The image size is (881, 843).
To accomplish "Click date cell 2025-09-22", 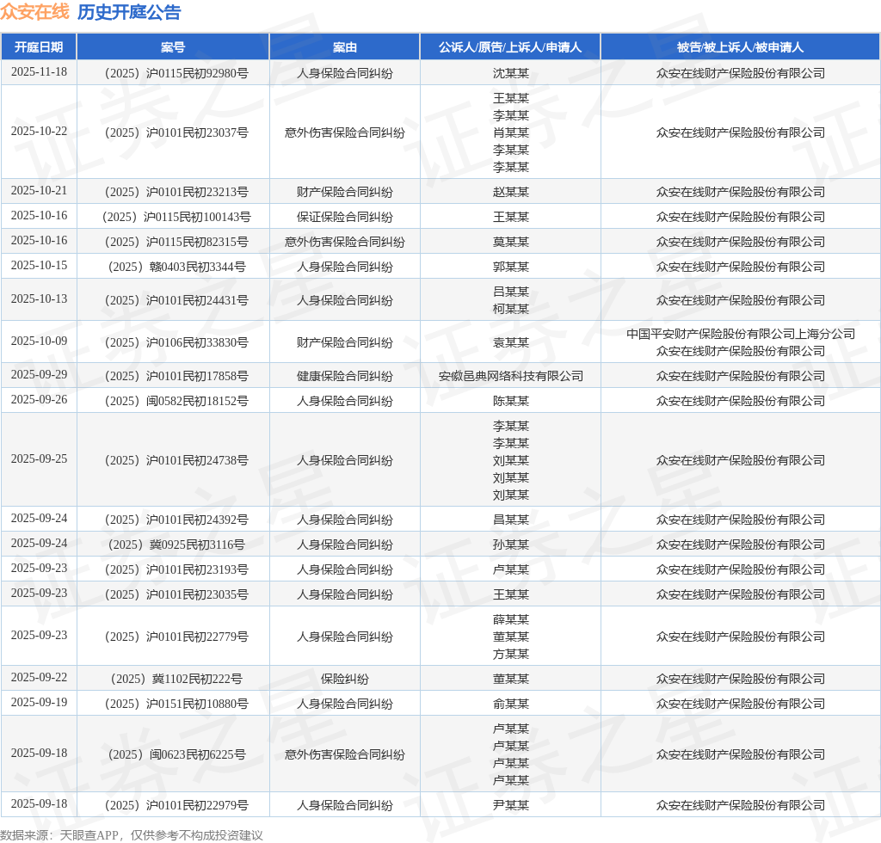I will click(39, 678).
